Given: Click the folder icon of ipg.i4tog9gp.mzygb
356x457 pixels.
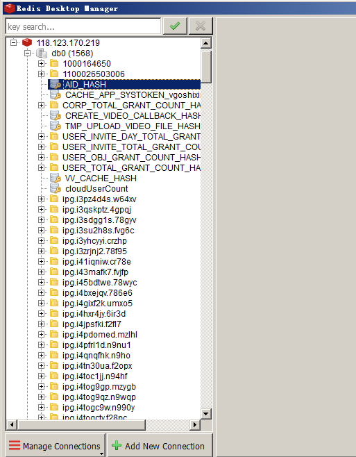Looking at the screenshot, I should pos(54,386).
